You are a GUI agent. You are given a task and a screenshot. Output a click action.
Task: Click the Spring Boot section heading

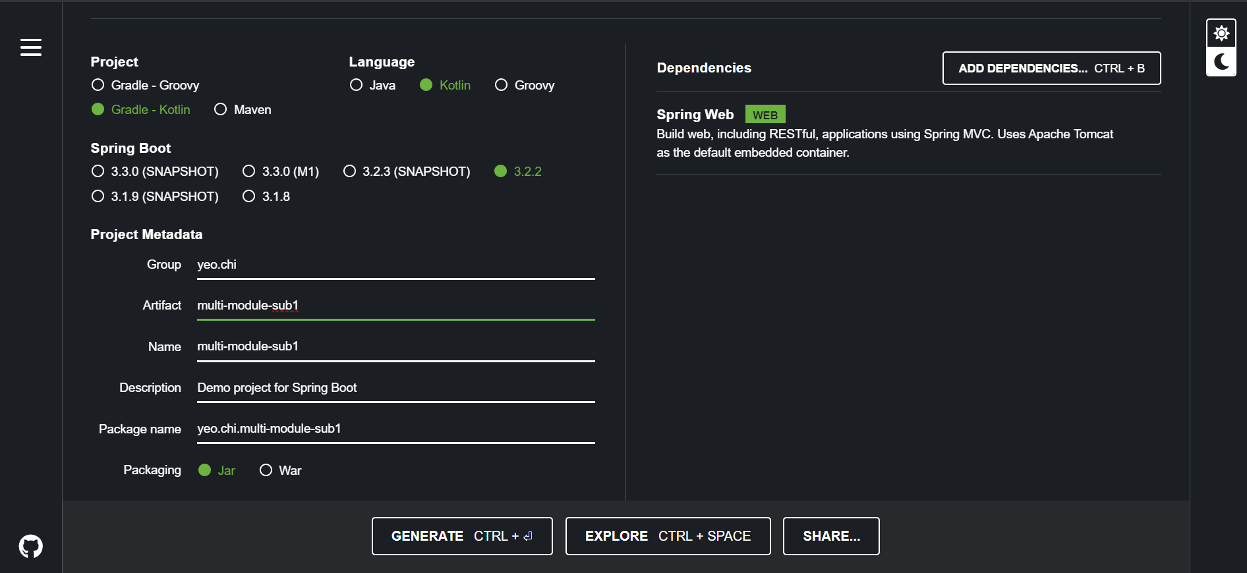[x=130, y=148]
